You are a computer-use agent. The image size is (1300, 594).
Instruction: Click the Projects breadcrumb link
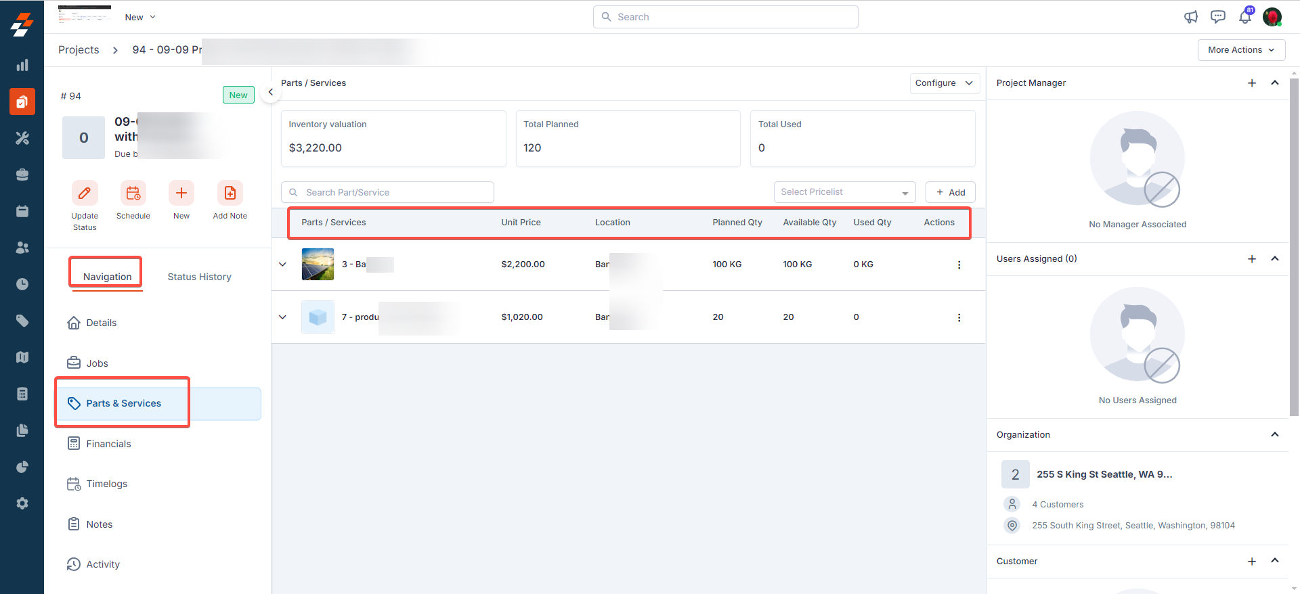pos(79,50)
